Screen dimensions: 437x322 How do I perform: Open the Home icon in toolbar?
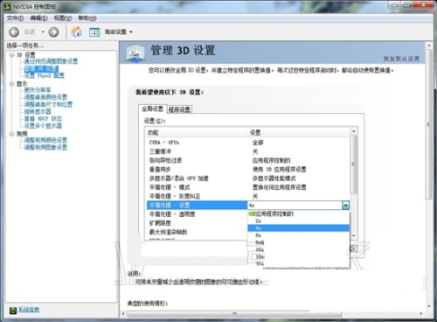(77, 31)
